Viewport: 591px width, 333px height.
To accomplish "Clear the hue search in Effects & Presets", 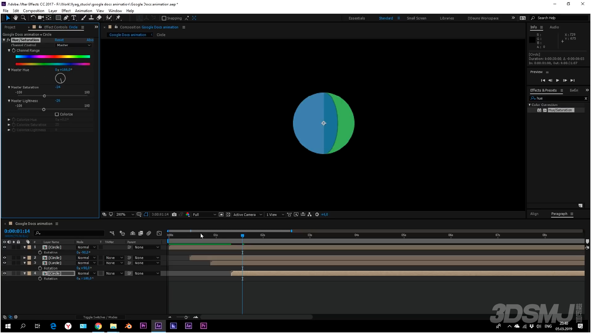I will click(x=586, y=99).
